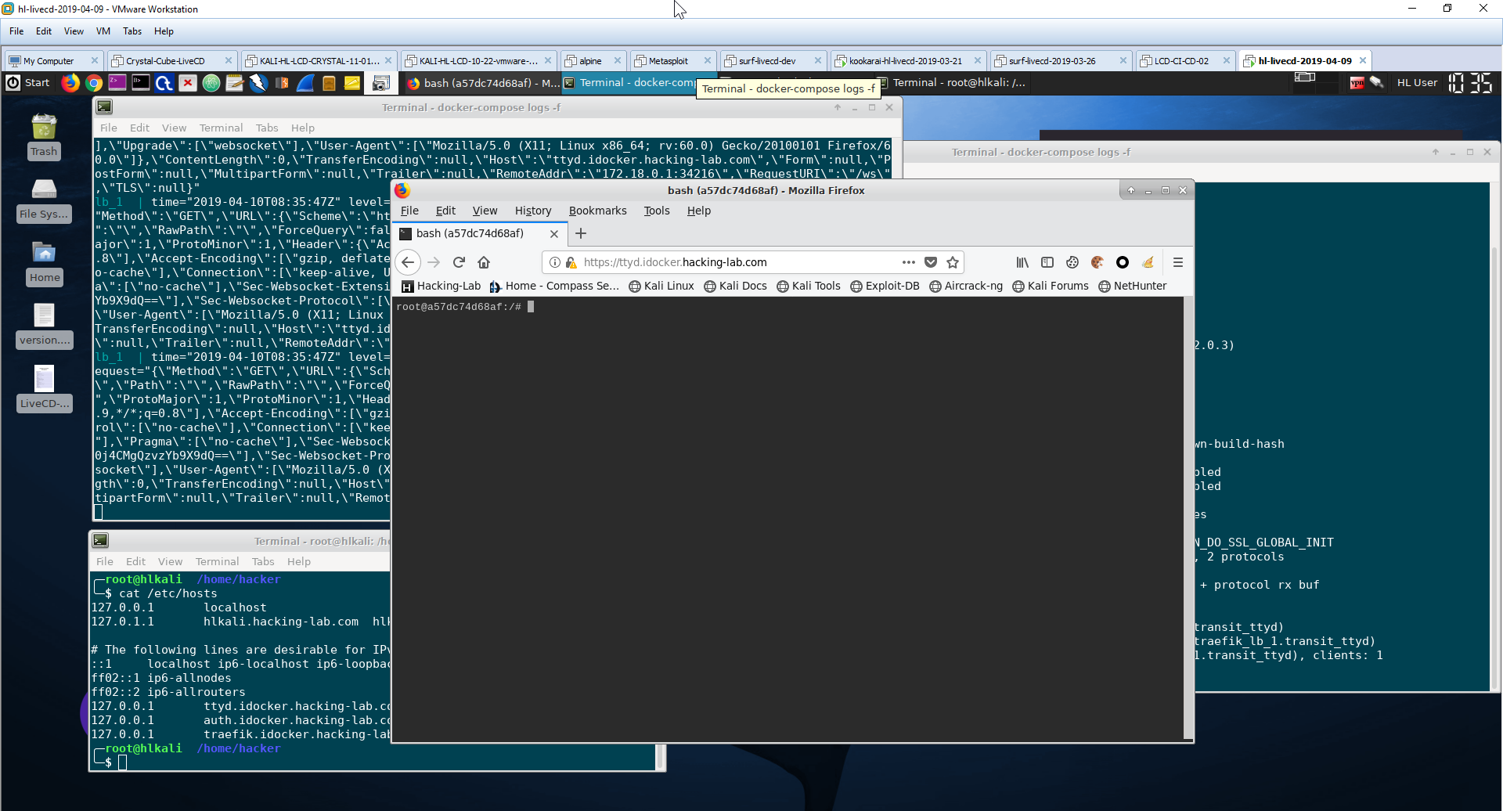Click the black circle extension icon
This screenshot has width=1503, height=811.
[1123, 262]
